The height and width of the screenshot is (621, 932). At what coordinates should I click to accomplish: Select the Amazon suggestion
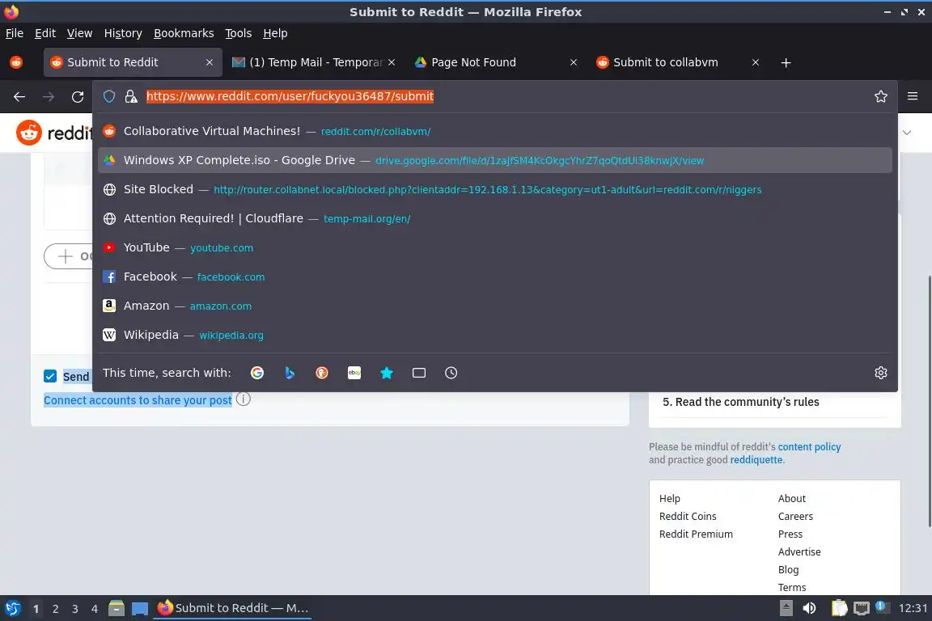point(494,306)
